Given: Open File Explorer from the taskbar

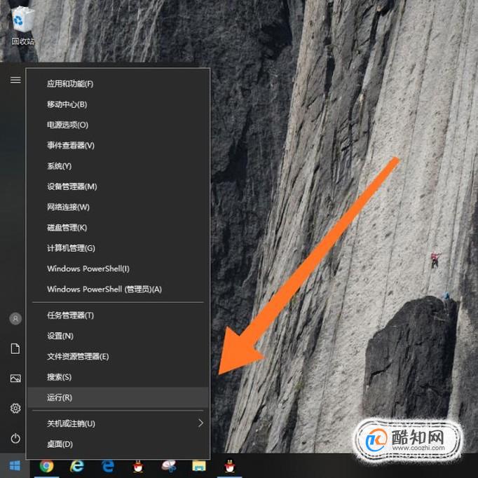Looking at the screenshot, I should [x=199, y=466].
